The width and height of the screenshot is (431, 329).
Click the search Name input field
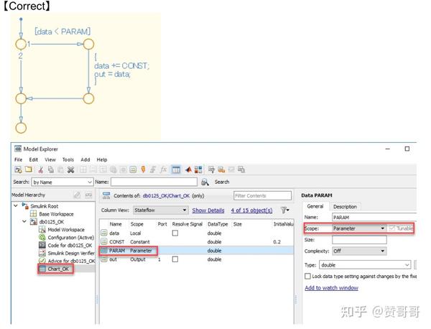pos(154,182)
